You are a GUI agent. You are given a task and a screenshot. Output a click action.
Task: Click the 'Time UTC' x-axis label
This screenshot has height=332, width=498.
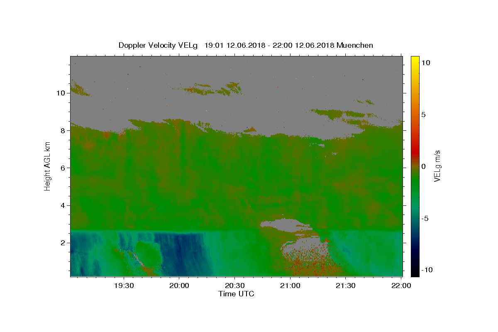pos(236,294)
